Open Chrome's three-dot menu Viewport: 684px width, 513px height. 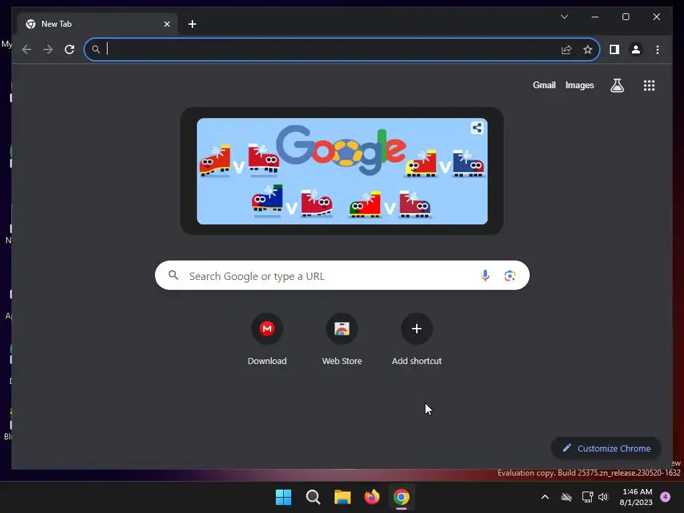pyautogui.click(x=657, y=49)
